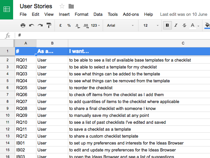Select cell RQ05
This screenshot has height=158, width=210.
(26, 88)
